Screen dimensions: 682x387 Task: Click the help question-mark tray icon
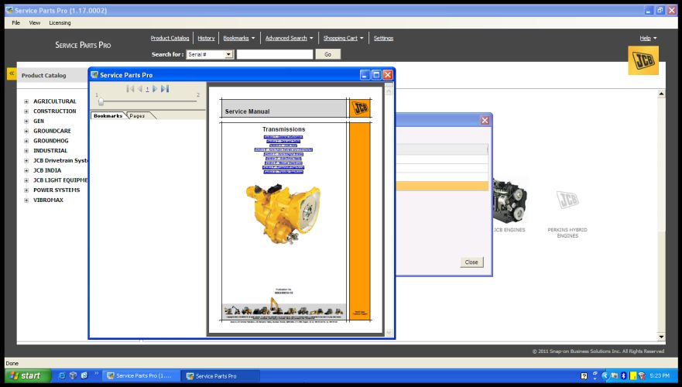click(584, 375)
